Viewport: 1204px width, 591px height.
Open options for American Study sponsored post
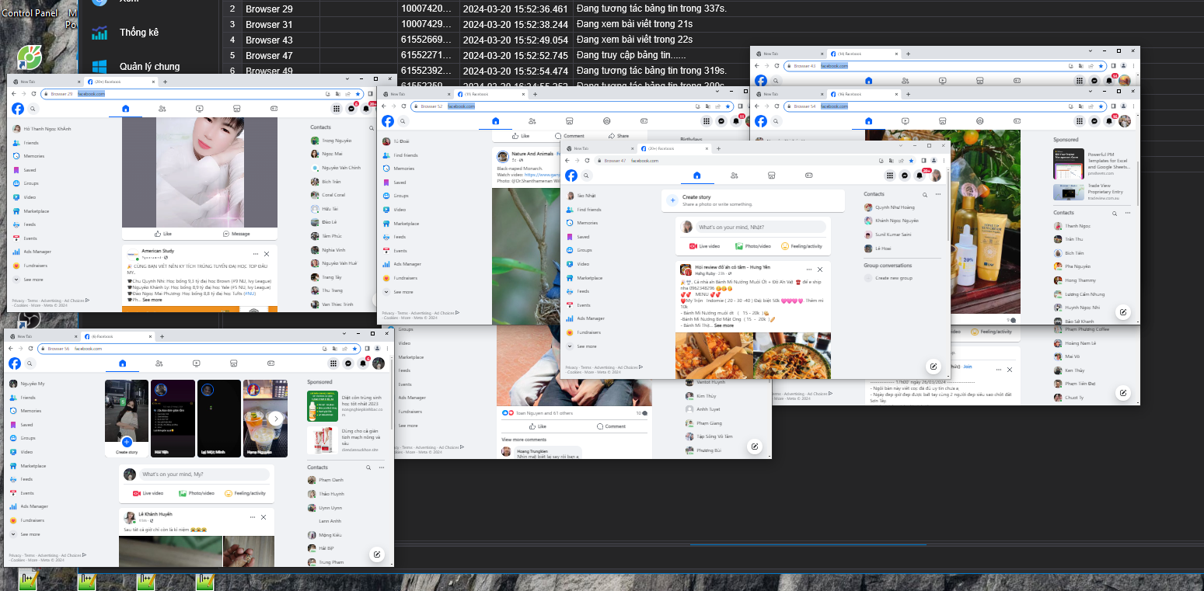coord(255,254)
